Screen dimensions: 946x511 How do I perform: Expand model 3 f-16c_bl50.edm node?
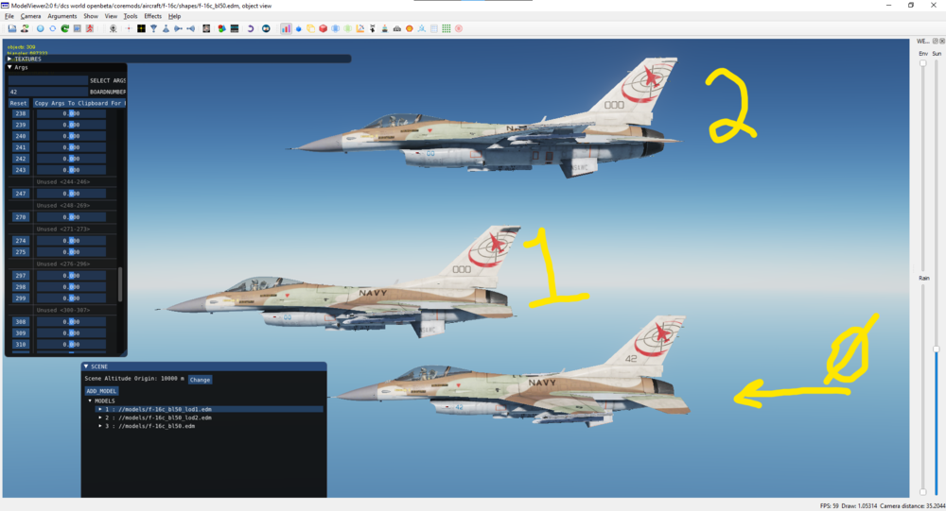(x=100, y=426)
